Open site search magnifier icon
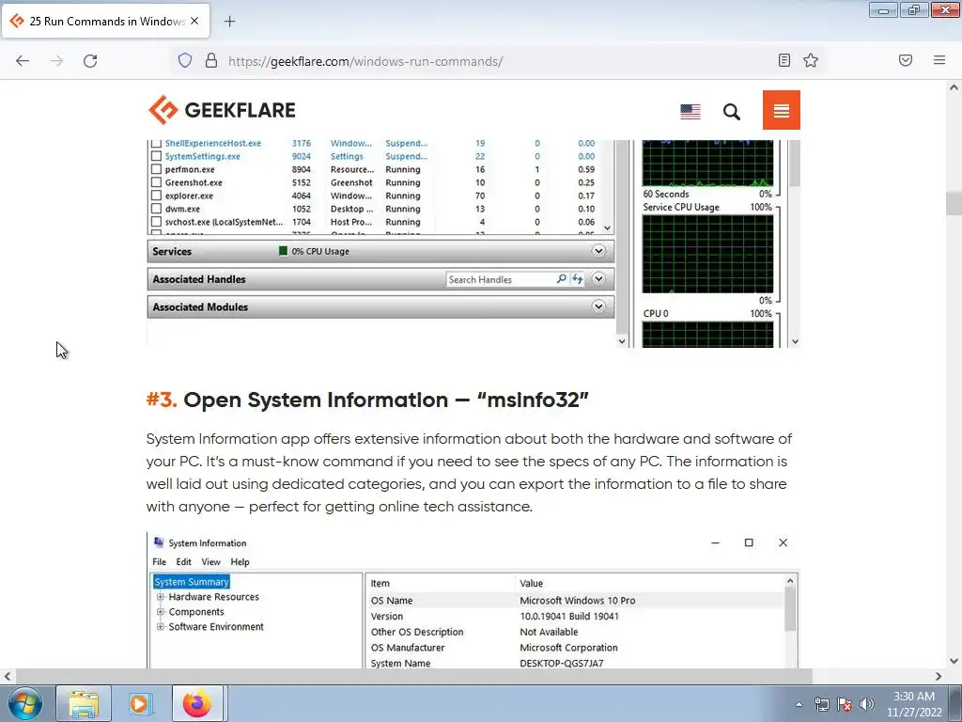The width and height of the screenshot is (962, 722). [x=731, y=112]
